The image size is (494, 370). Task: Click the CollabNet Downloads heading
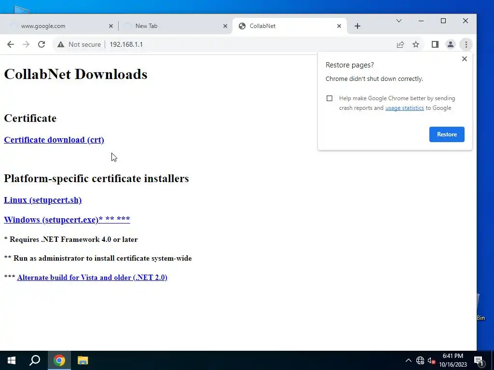(x=76, y=74)
